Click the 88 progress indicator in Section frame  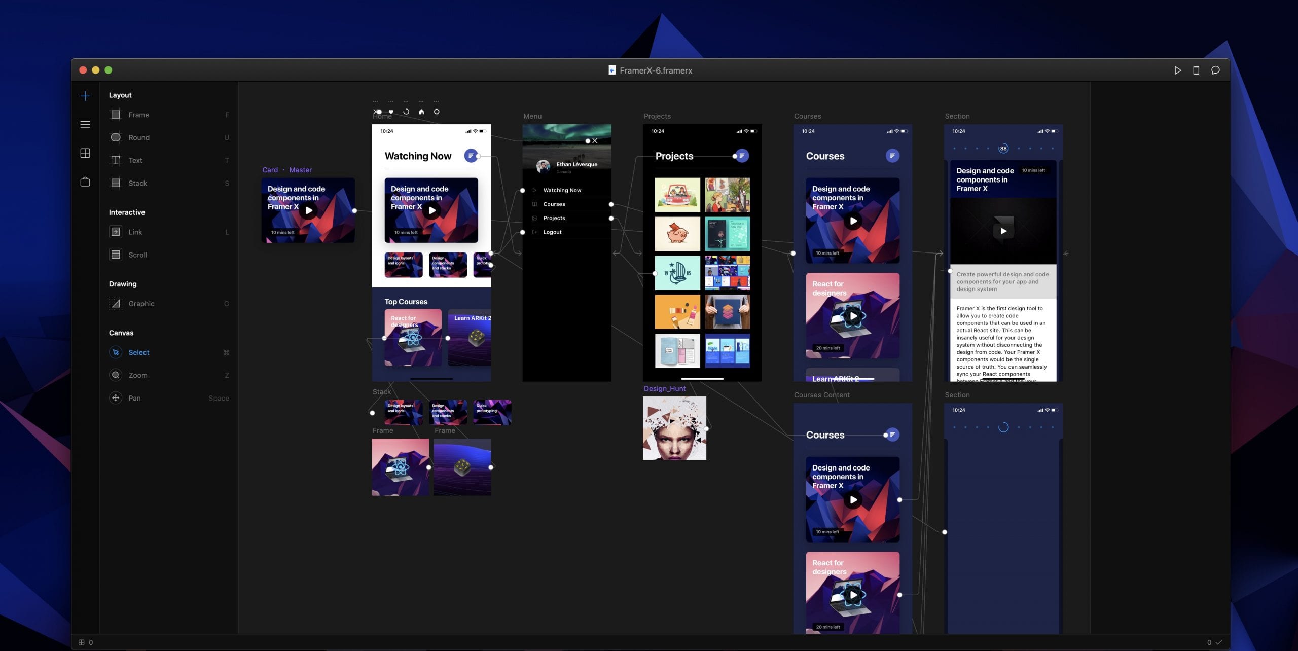tap(1003, 149)
